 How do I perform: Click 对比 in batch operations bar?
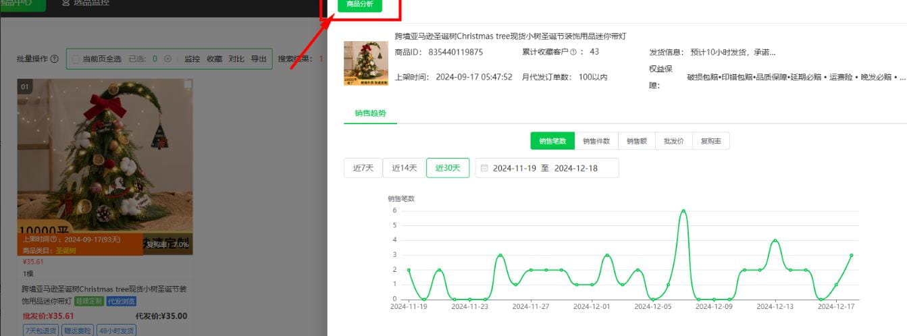(x=236, y=59)
